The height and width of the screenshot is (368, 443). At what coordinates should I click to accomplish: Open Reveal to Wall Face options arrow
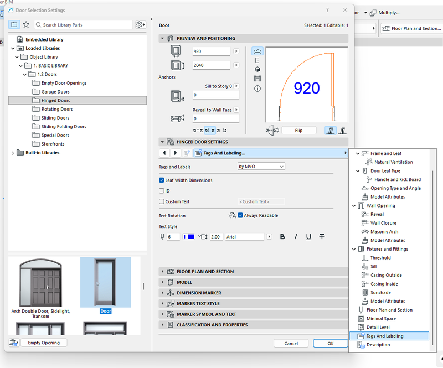click(x=236, y=110)
